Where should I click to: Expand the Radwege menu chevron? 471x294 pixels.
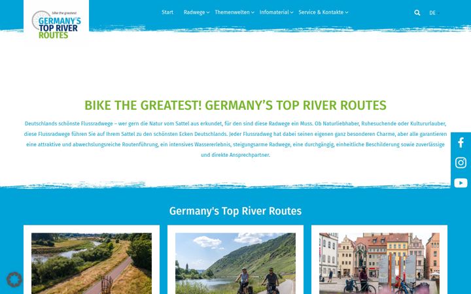coord(208,12)
